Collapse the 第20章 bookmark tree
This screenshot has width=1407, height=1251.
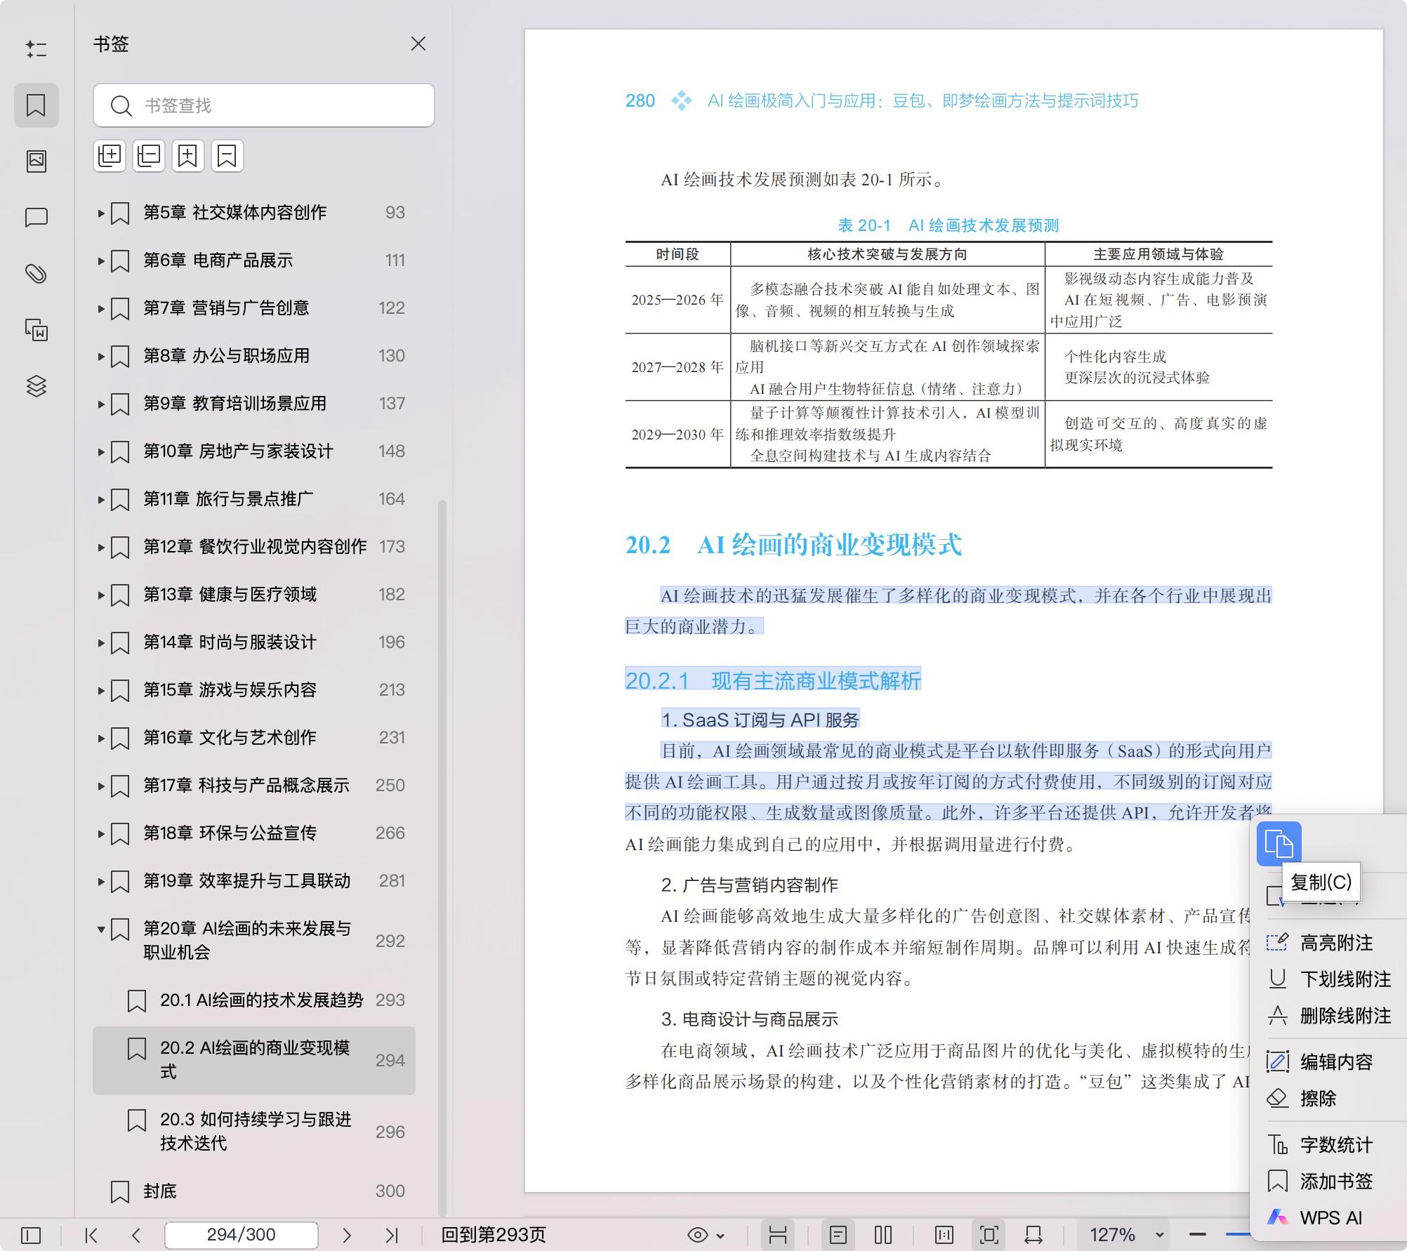point(100,929)
